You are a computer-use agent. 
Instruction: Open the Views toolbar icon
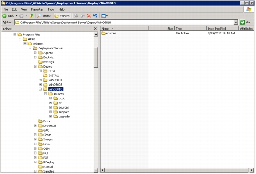[105, 16]
